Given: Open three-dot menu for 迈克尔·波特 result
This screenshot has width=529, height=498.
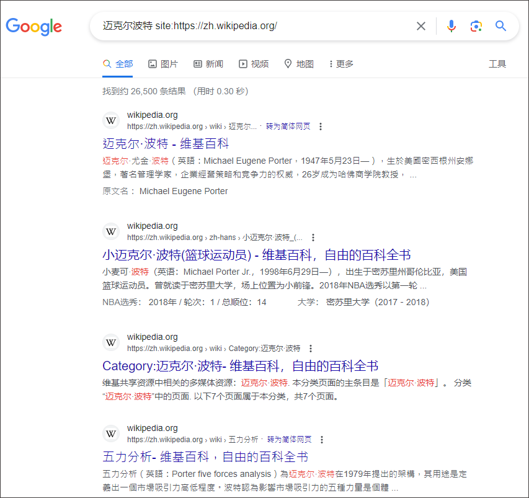Looking at the screenshot, I should click(x=321, y=127).
